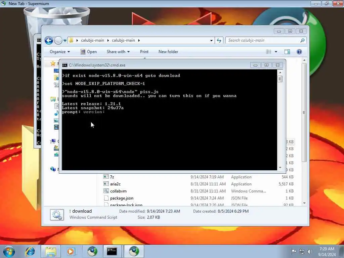Click the package.json file icon

pos(106,198)
